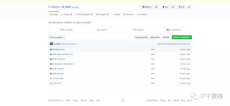Image resolution: width=230 pixels, height=106 pixels.
Task: Open the 'remove not used dir' commit message
Action: click(x=68, y=44)
